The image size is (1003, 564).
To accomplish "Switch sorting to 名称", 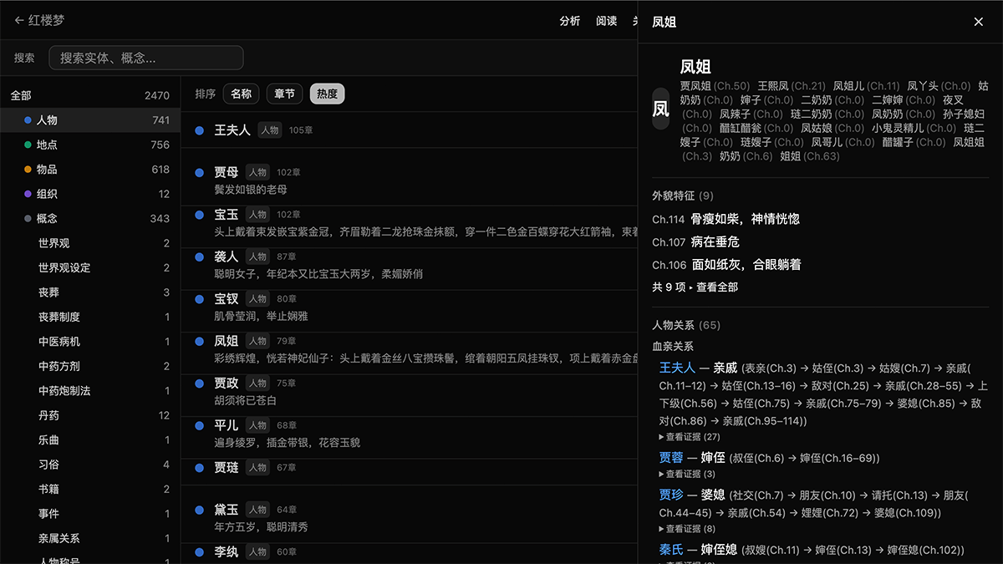I will [x=241, y=94].
